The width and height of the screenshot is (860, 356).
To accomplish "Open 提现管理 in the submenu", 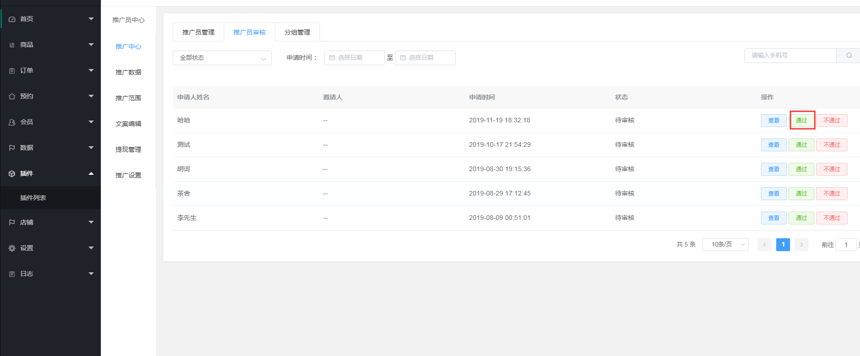I will click(128, 149).
